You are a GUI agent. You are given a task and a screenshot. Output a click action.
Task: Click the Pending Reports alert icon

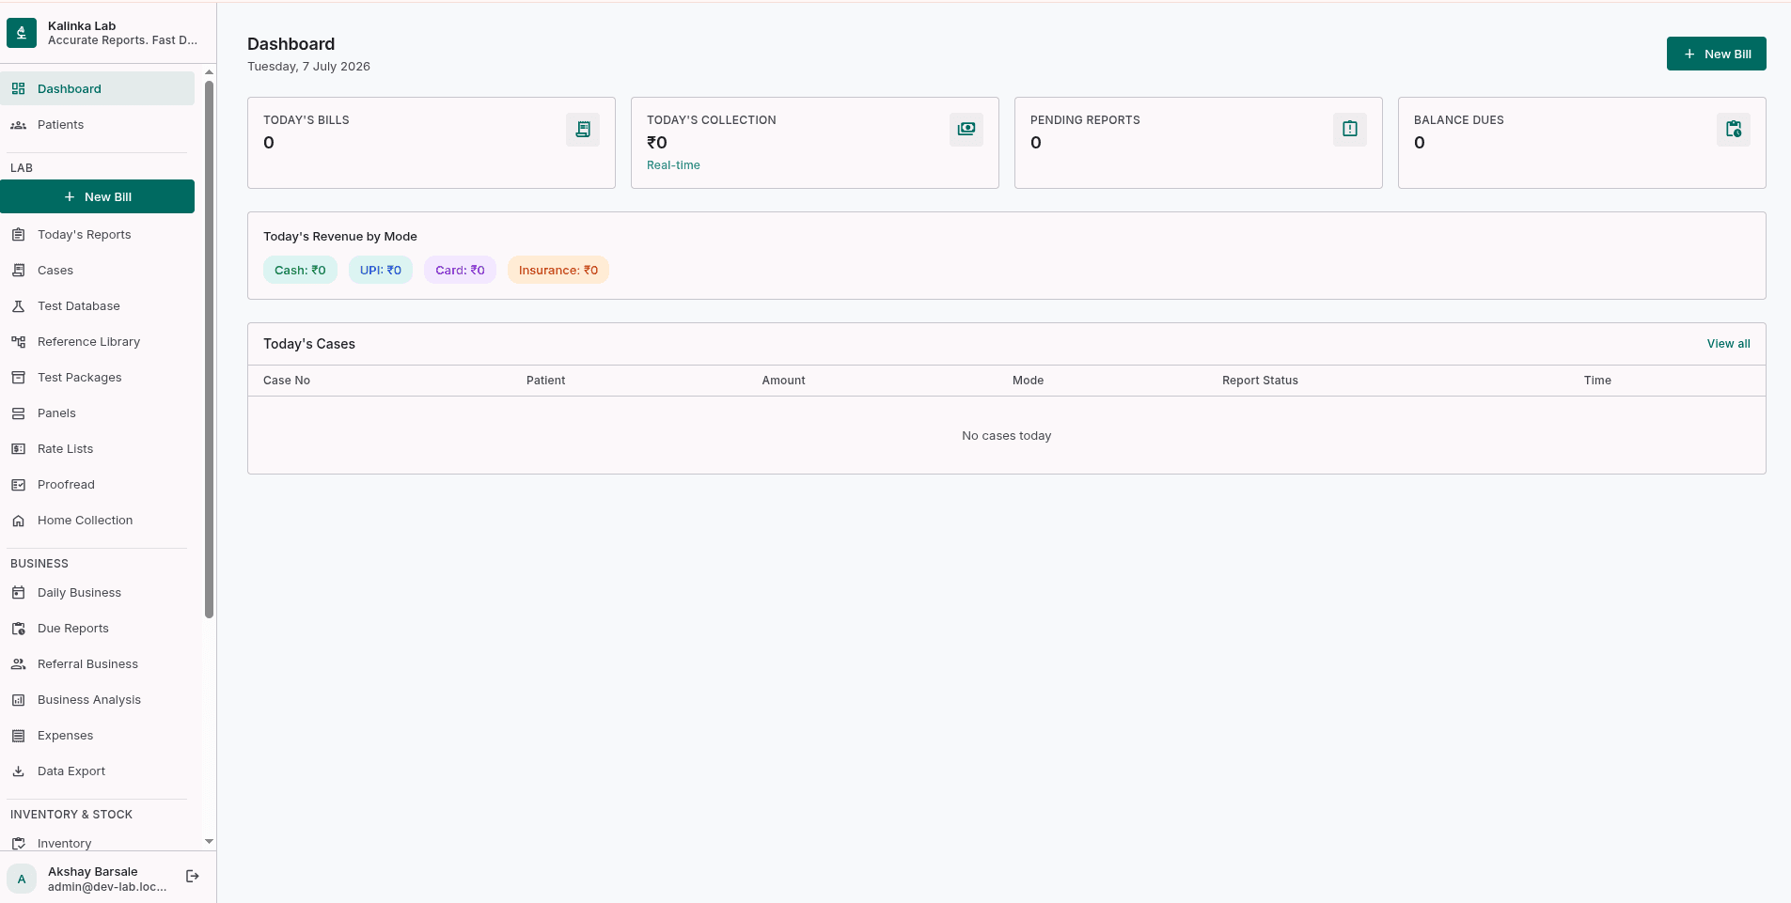tap(1350, 129)
